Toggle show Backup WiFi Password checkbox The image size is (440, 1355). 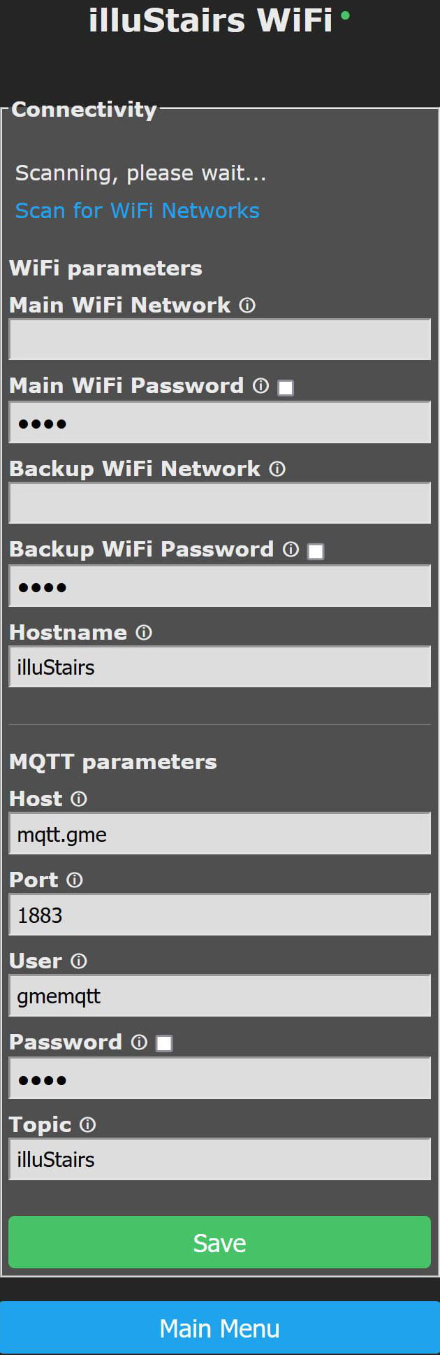click(x=316, y=551)
